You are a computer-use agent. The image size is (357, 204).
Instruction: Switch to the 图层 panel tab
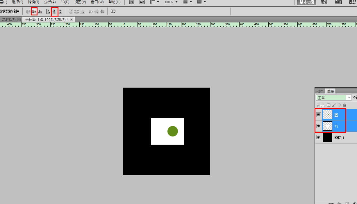click(x=330, y=91)
